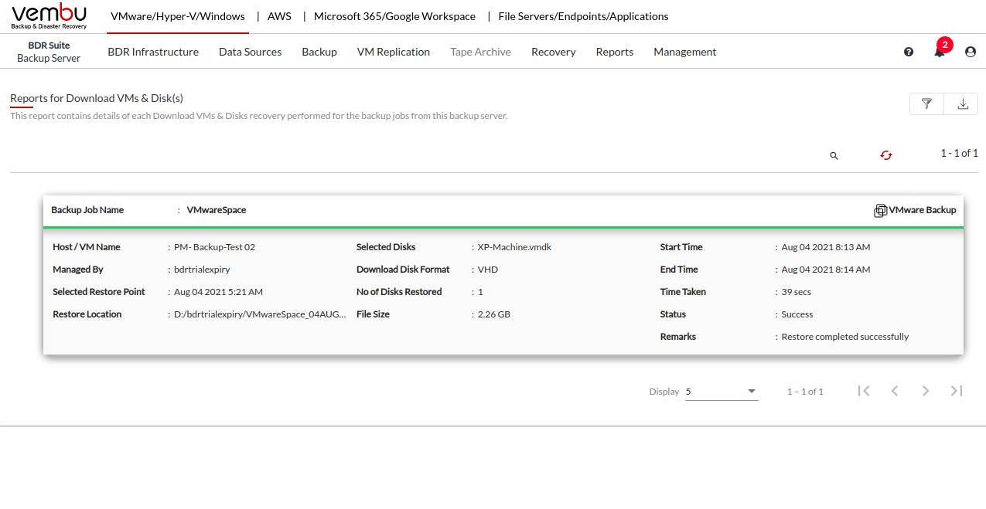Click the search magnifier icon
The height and width of the screenshot is (509, 986).
[834, 155]
